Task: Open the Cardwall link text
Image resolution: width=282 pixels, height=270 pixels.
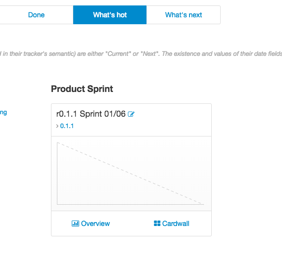Action: (176, 224)
